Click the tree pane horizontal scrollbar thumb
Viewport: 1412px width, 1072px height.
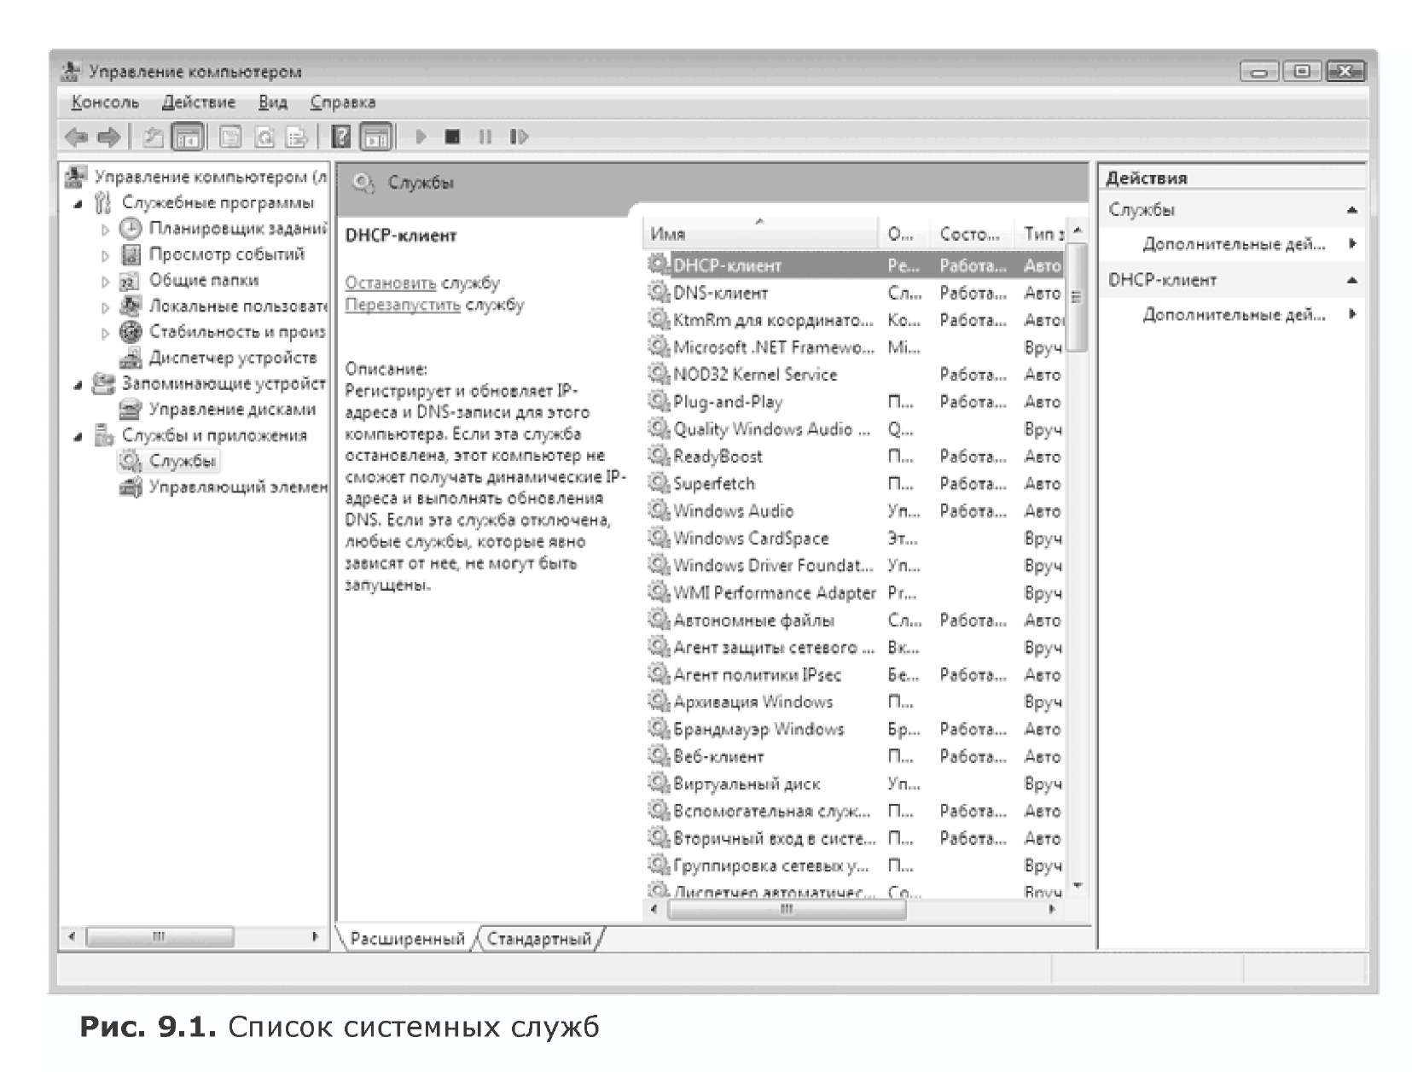click(x=159, y=937)
